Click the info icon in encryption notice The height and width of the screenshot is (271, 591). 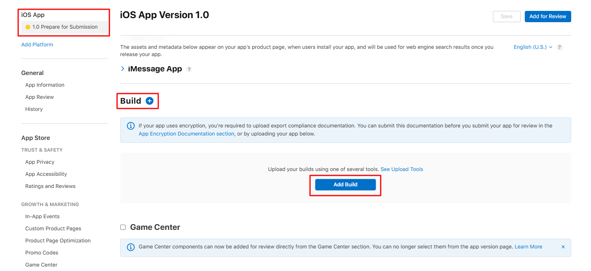tap(131, 126)
